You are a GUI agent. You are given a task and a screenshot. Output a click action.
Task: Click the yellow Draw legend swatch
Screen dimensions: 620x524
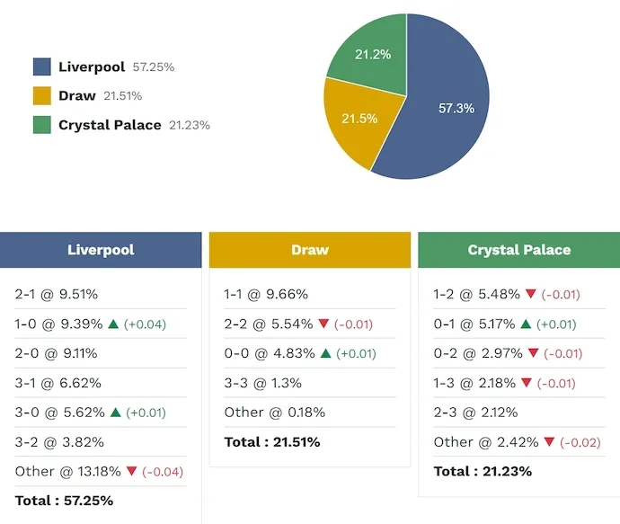[x=41, y=96]
